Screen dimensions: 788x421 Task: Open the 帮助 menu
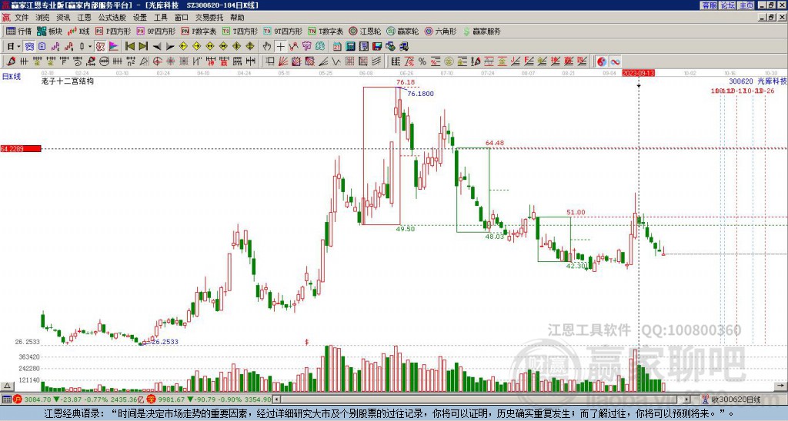(x=237, y=18)
